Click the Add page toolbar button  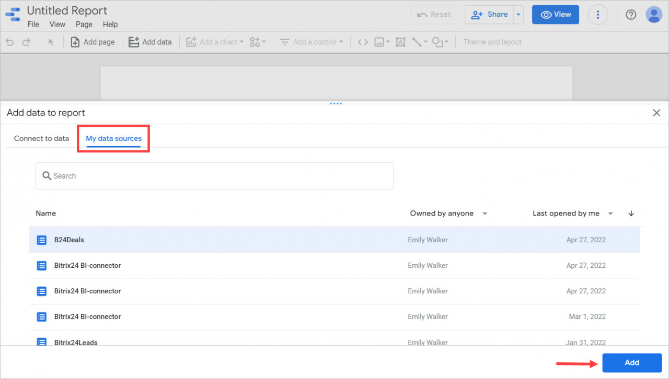(93, 42)
